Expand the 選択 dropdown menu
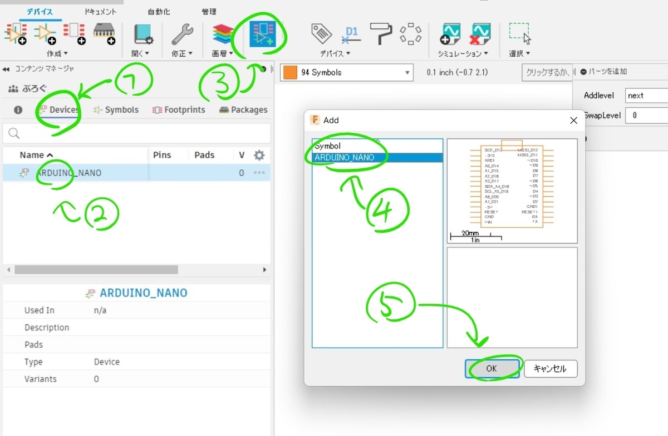This screenshot has width=668, height=436. [x=520, y=53]
